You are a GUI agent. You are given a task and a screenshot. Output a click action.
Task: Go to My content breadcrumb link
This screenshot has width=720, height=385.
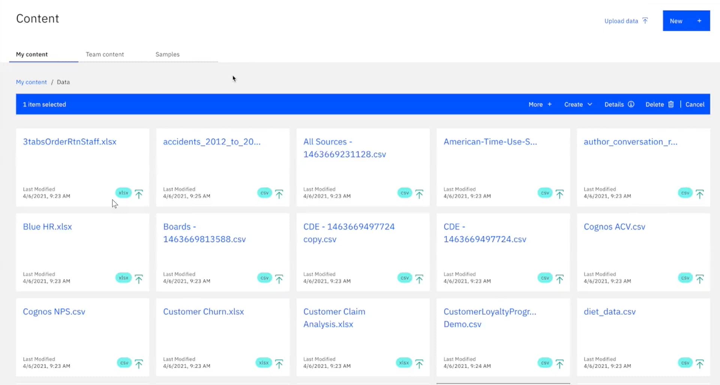tap(31, 82)
